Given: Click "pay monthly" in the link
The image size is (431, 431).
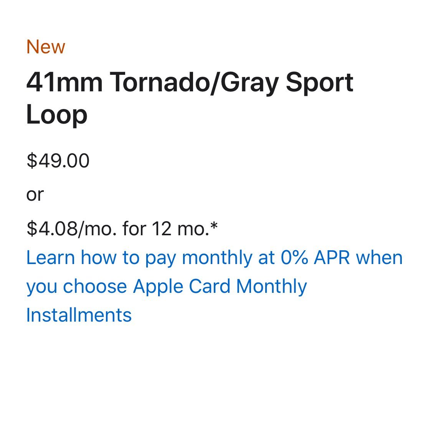Looking at the screenshot, I should (198, 258).
